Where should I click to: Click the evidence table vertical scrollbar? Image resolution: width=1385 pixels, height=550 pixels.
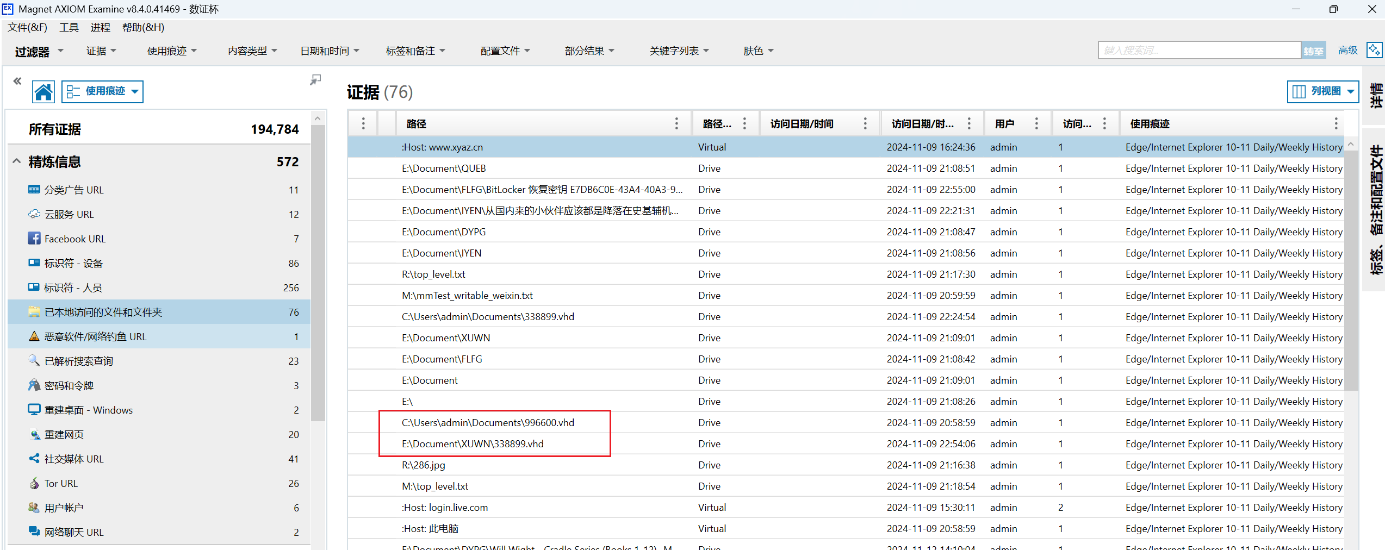pos(1351,272)
